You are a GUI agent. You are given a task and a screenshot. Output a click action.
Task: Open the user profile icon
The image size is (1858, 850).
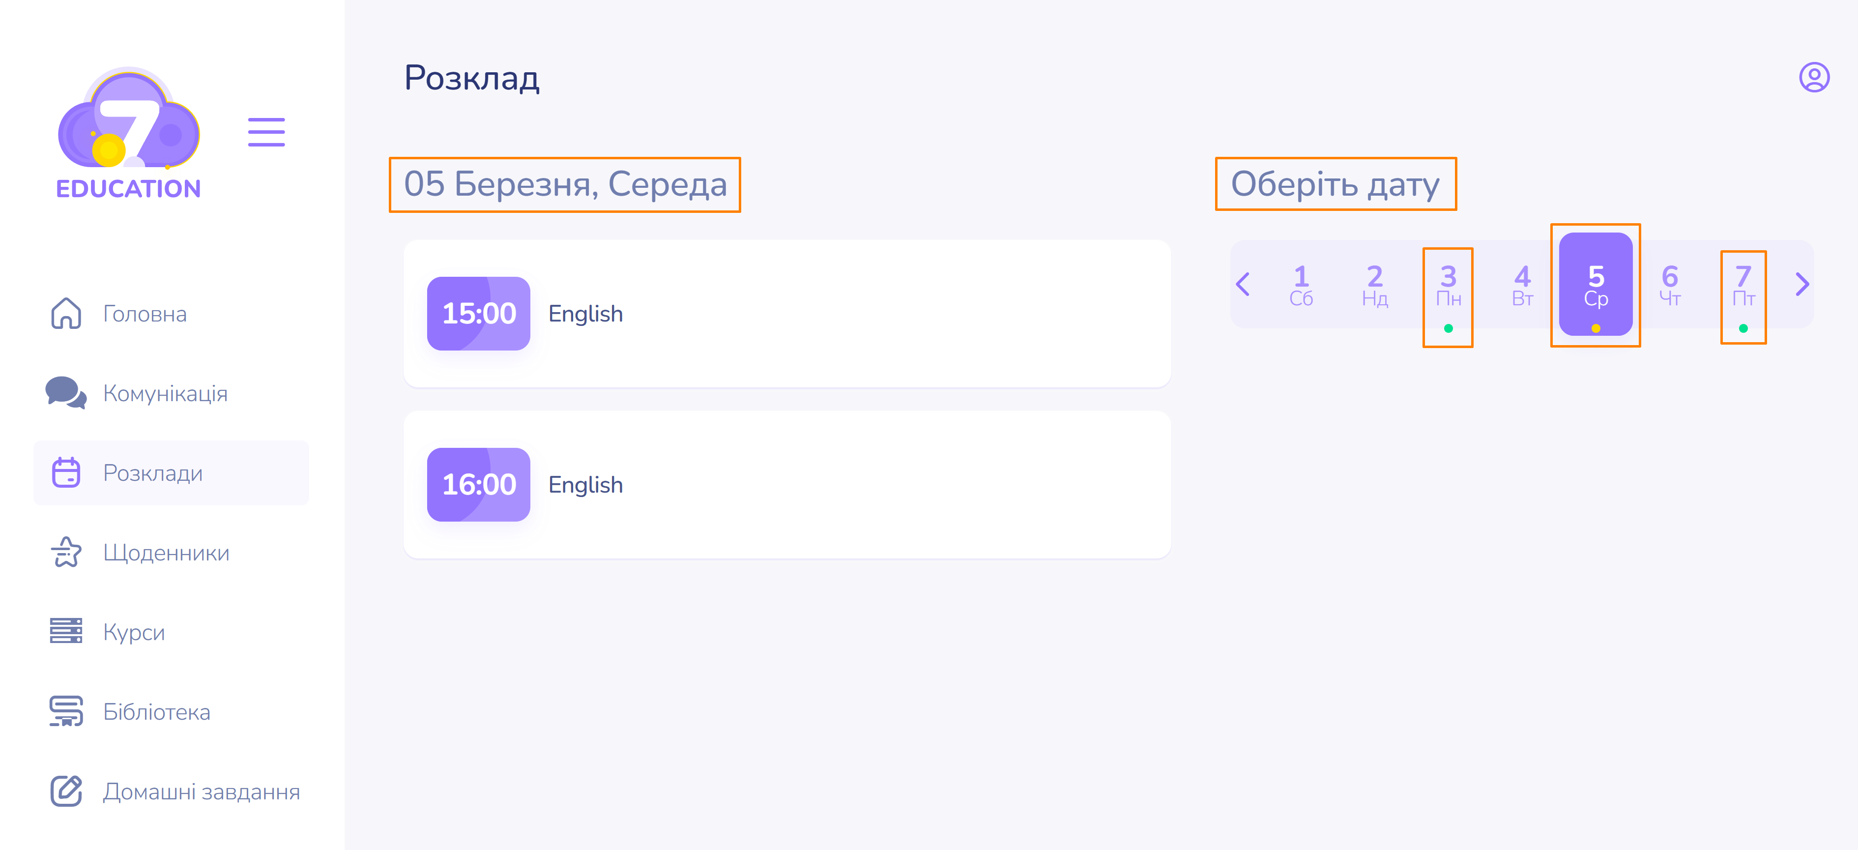tap(1813, 77)
